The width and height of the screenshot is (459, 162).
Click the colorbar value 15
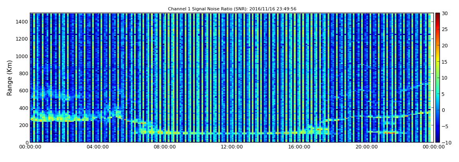click(x=445, y=62)
